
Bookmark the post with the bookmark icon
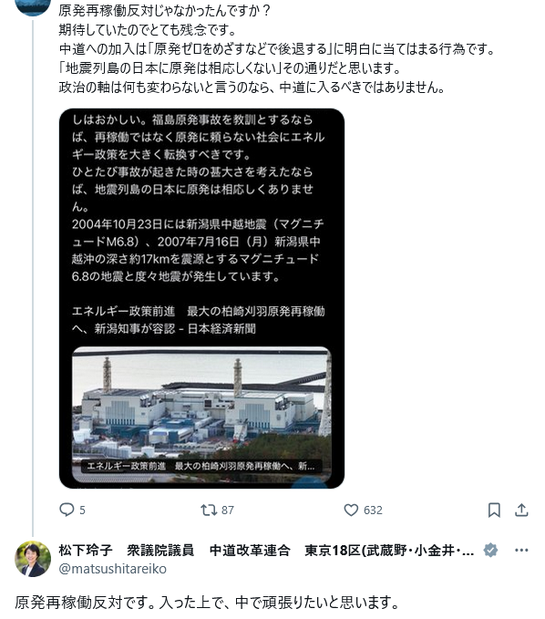pyautogui.click(x=494, y=510)
